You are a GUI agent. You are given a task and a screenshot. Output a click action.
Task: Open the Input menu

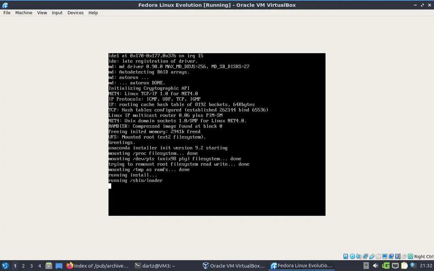click(57, 13)
